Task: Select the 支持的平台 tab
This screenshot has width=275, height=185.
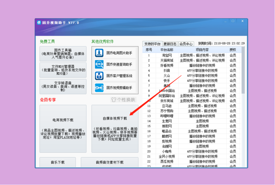Action: (152, 44)
